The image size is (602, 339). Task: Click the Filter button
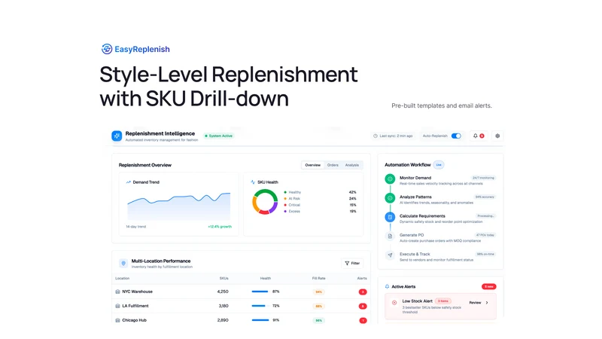[x=352, y=263]
